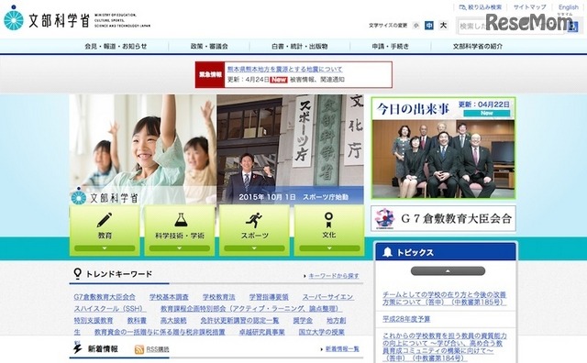587x363 pixels.
Task: Open the 学校基本調査 keyword
Action: click(169, 297)
